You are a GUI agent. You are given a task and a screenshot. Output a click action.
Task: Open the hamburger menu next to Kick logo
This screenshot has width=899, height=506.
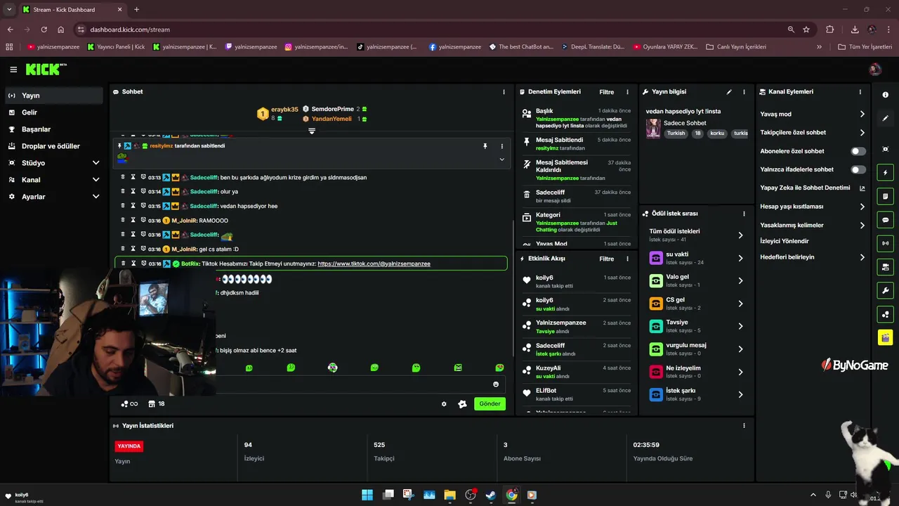click(13, 70)
